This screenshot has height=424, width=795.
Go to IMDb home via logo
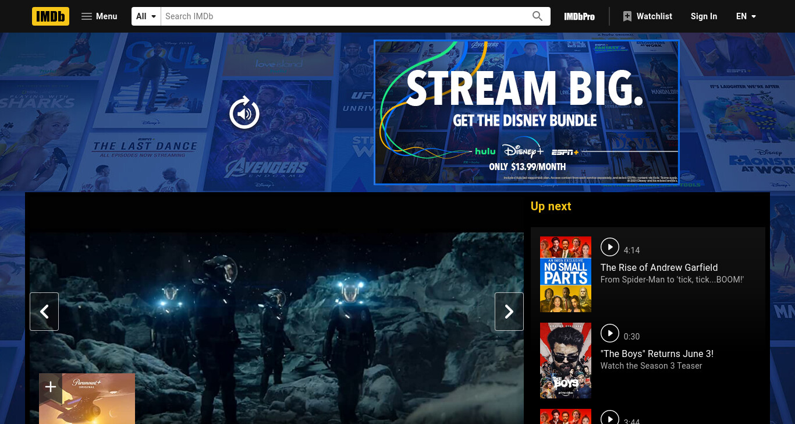pyautogui.click(x=51, y=16)
